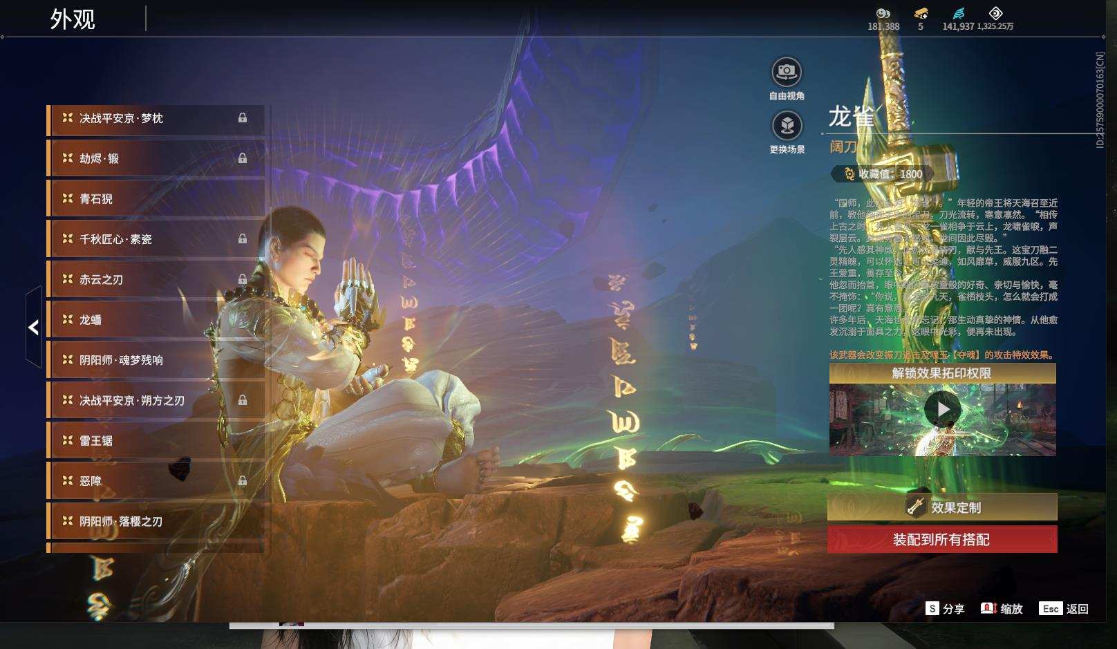Click the weapon glyph beside 阴阳师·落樱之刃
The height and width of the screenshot is (649, 1117).
(x=68, y=521)
